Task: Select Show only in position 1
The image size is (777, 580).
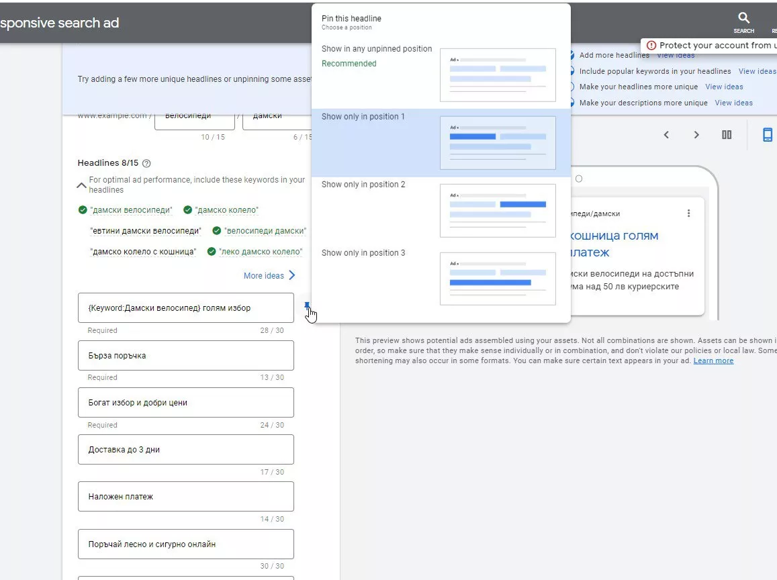Action: pyautogui.click(x=441, y=142)
